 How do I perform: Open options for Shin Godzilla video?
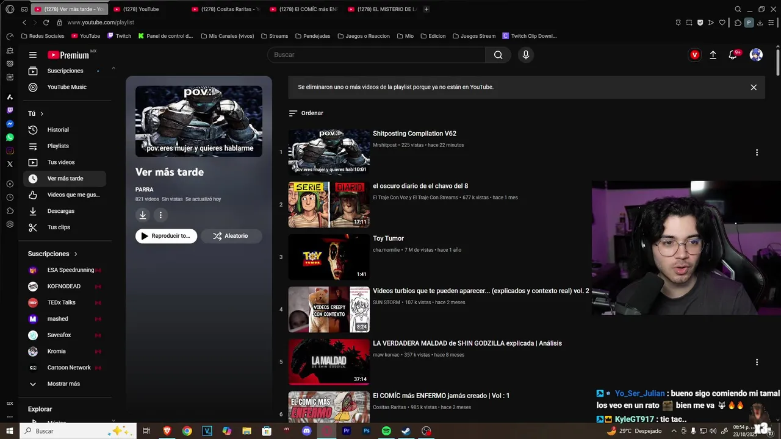pos(757,362)
